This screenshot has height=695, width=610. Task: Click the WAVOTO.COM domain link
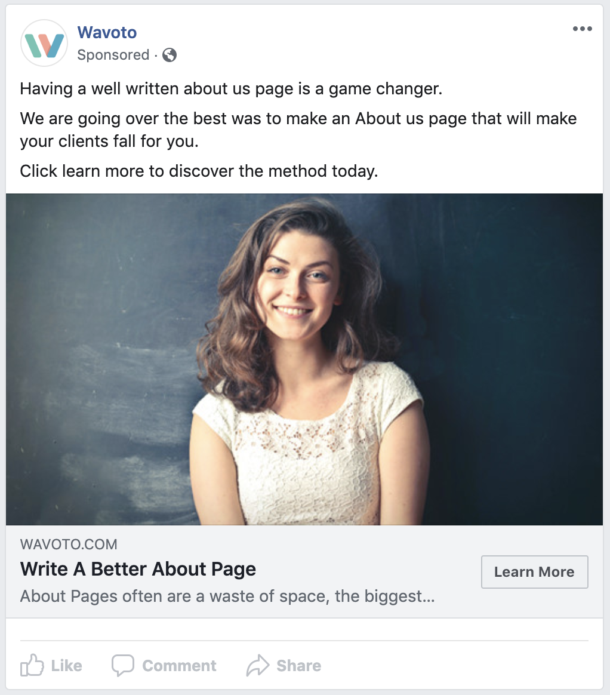[x=69, y=544]
